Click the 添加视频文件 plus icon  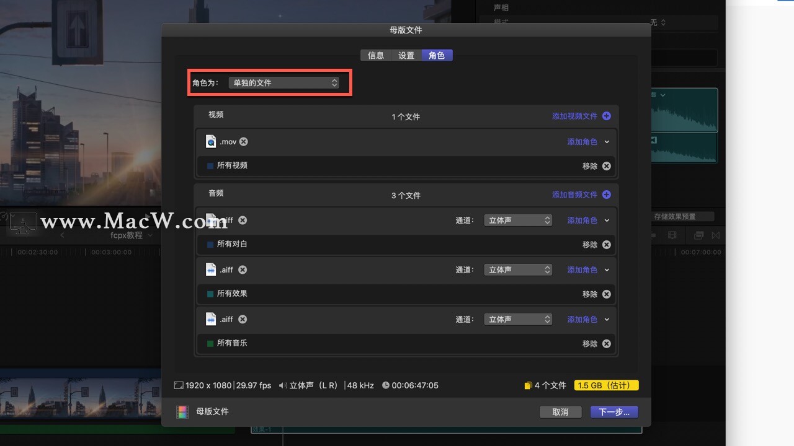607,116
